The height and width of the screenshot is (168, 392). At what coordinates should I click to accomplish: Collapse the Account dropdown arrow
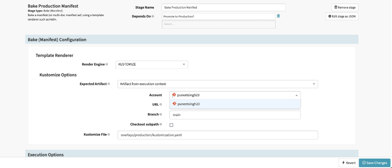coord(297,95)
